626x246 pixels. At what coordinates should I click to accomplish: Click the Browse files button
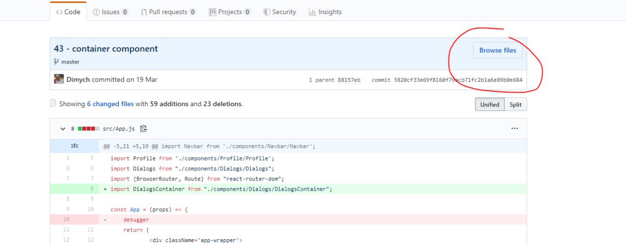click(497, 50)
